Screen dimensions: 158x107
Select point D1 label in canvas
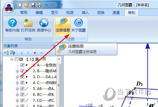click(139, 84)
